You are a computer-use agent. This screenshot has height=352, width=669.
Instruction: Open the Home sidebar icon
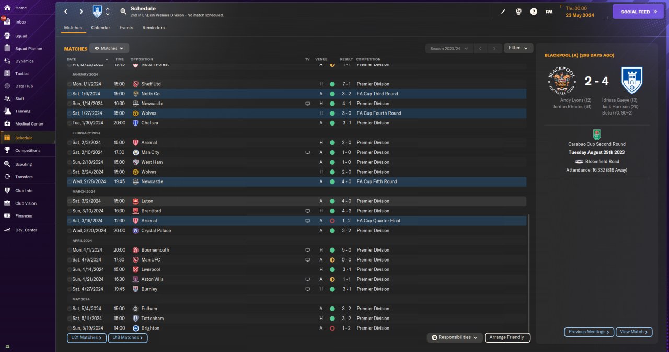[x=7, y=8]
